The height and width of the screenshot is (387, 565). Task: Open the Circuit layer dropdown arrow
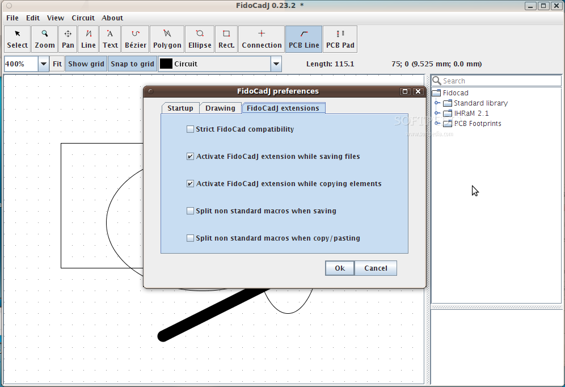[x=276, y=64]
